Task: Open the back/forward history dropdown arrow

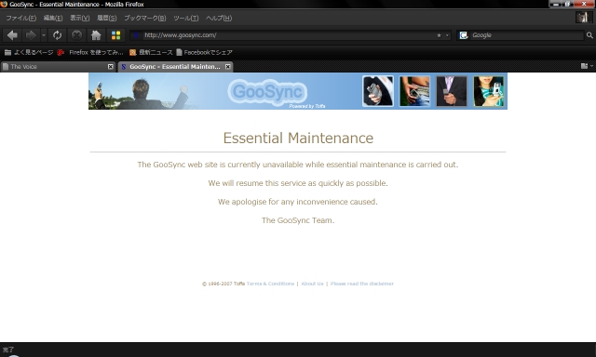Action: click(x=44, y=35)
